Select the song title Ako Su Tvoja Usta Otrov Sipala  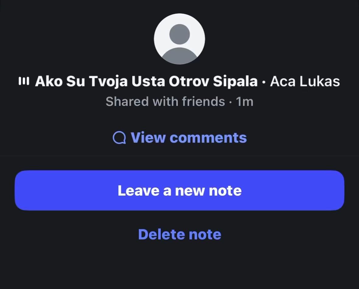click(x=146, y=82)
